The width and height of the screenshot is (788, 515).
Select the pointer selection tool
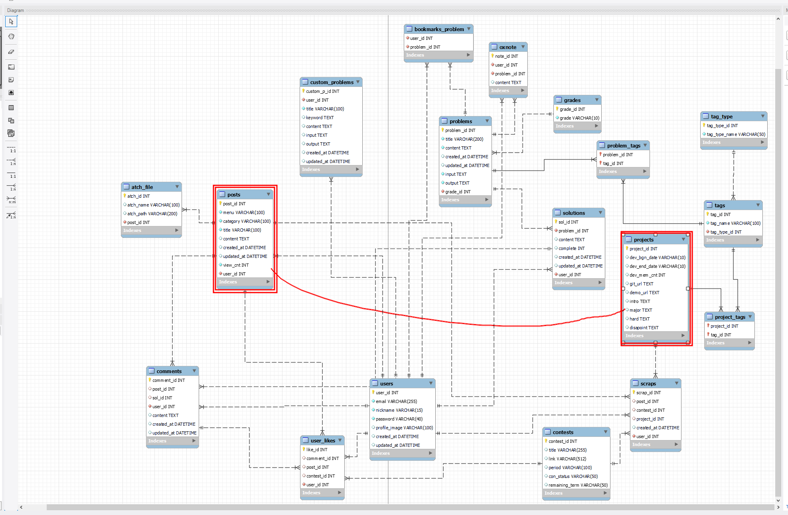(11, 22)
